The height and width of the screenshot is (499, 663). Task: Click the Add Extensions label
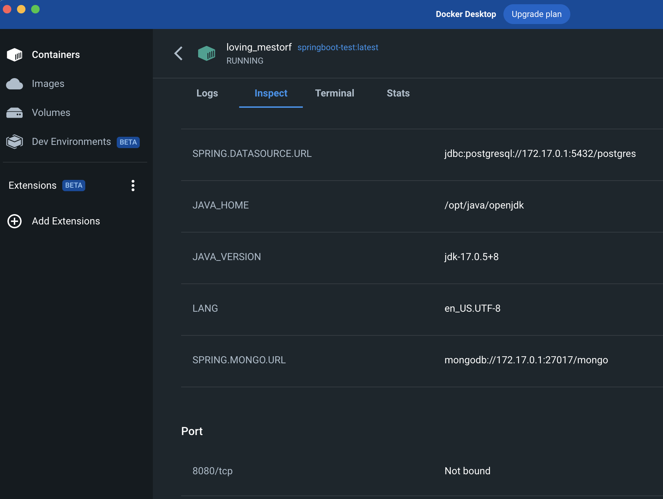[x=66, y=221]
